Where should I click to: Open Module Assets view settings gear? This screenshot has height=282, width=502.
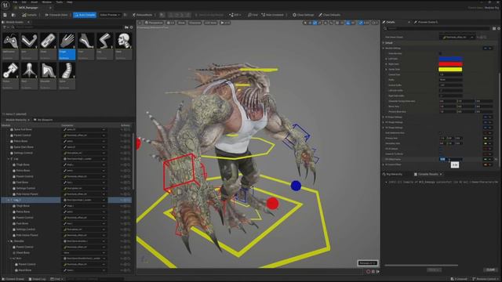pos(131,27)
